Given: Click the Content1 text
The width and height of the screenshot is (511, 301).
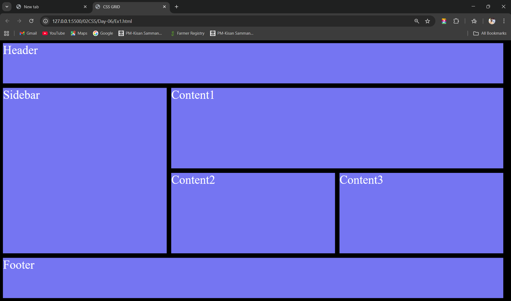Looking at the screenshot, I should tap(193, 95).
